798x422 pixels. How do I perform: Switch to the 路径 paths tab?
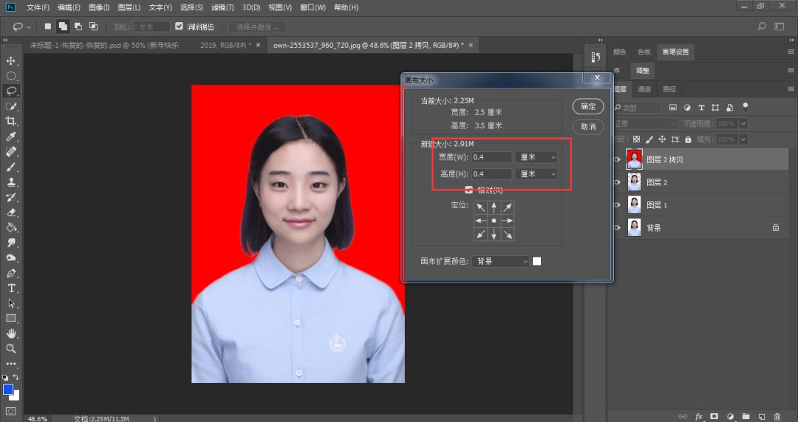tap(669, 89)
